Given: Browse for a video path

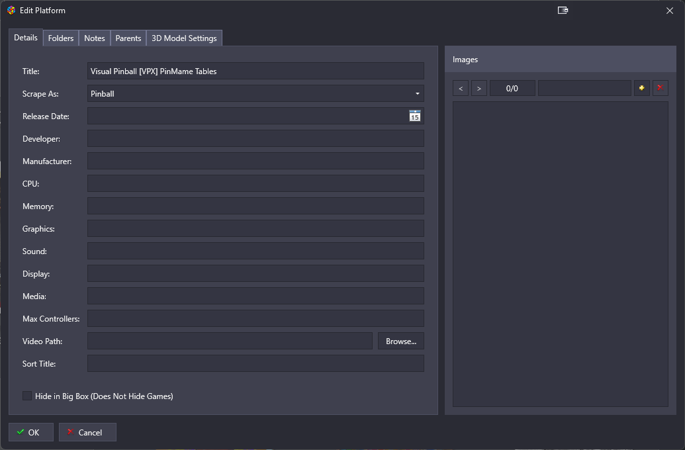Looking at the screenshot, I should [x=400, y=341].
